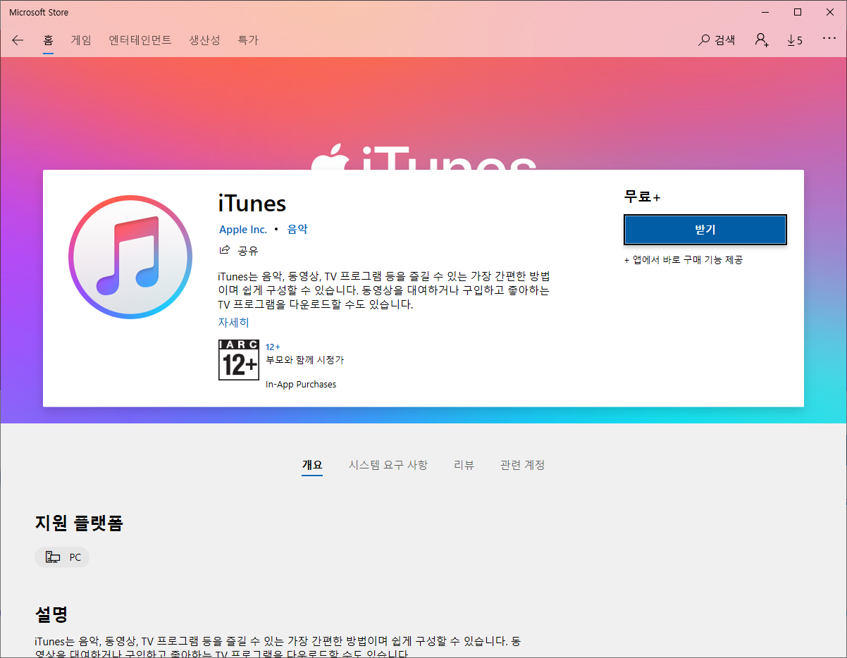Select the 관련 계정 tab
This screenshot has height=658, width=847.
[x=522, y=465]
